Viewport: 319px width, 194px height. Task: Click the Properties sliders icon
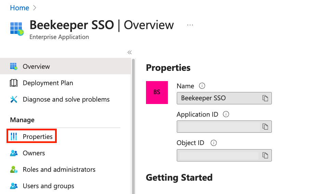[14, 137]
